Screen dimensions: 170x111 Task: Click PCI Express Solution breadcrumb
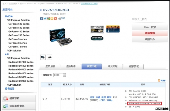pos(44,3)
